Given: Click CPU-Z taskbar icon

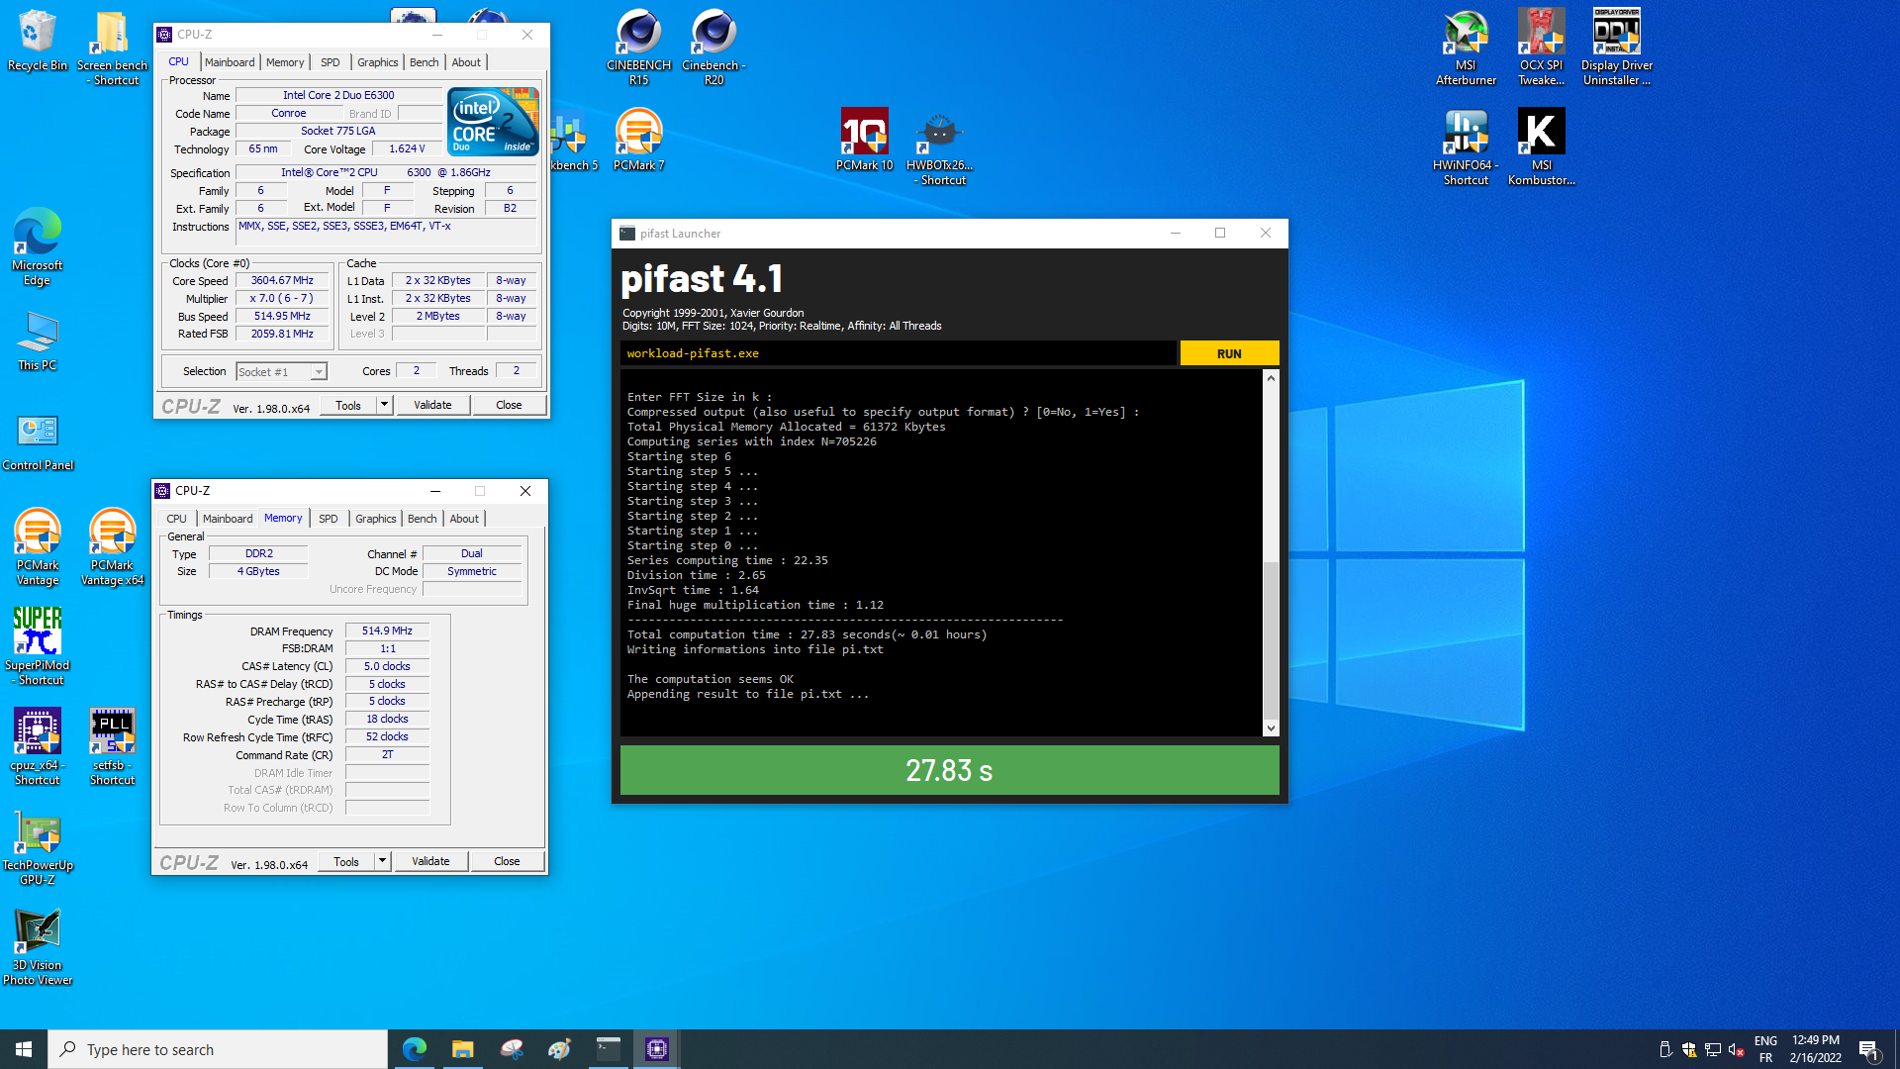Looking at the screenshot, I should 656,1049.
